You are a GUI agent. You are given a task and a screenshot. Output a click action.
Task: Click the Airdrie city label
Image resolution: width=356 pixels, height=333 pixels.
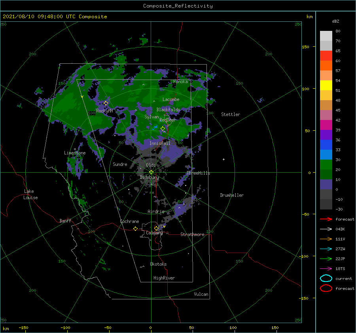(x=156, y=211)
